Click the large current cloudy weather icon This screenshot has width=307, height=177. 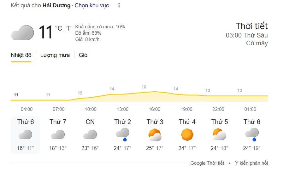click(22, 33)
